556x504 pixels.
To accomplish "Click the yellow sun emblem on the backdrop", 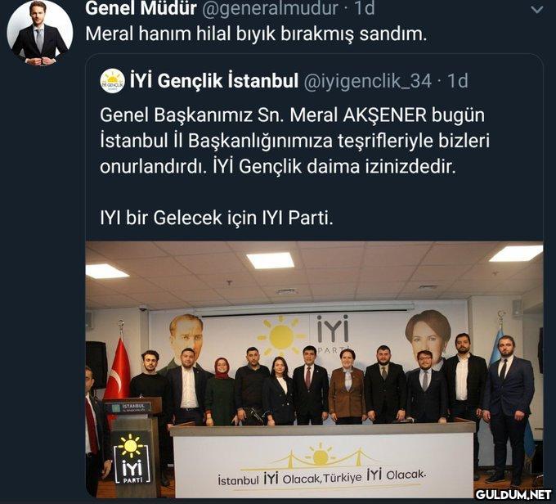I will 280,335.
